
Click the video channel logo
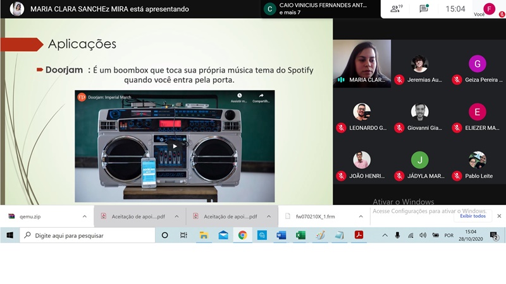coord(82,97)
